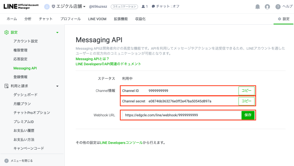This screenshot has width=294, height=166.
Task: Open アカウント設定 in the sidebar
Action: [x=26, y=41]
